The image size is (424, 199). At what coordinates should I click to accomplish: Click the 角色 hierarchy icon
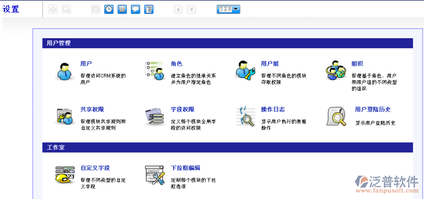coord(155,71)
